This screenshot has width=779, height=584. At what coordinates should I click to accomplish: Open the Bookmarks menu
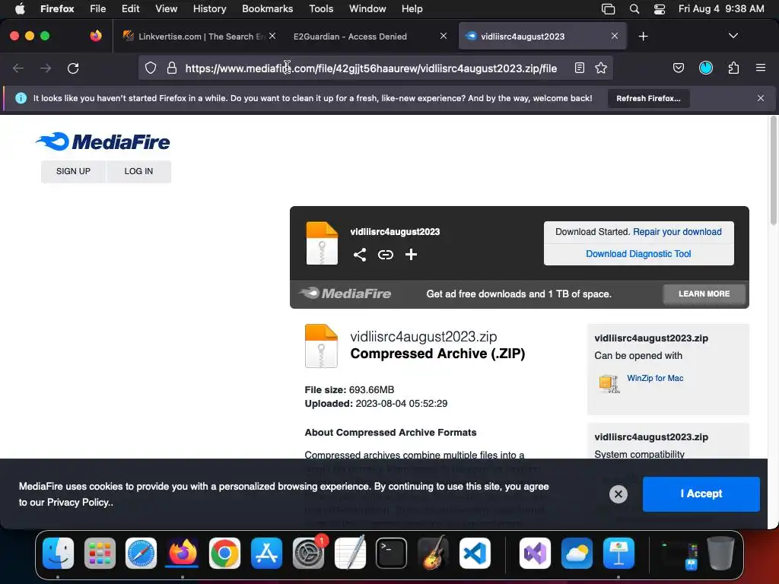tap(267, 8)
